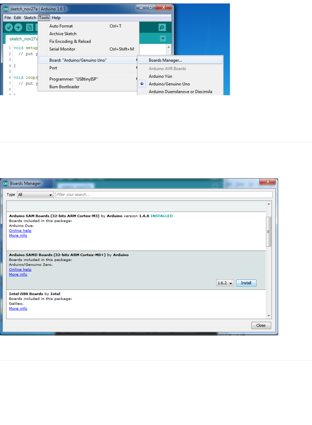Click the Boards Manager scroll up arrow
The height and width of the screenshot is (425, 312).
click(268, 204)
